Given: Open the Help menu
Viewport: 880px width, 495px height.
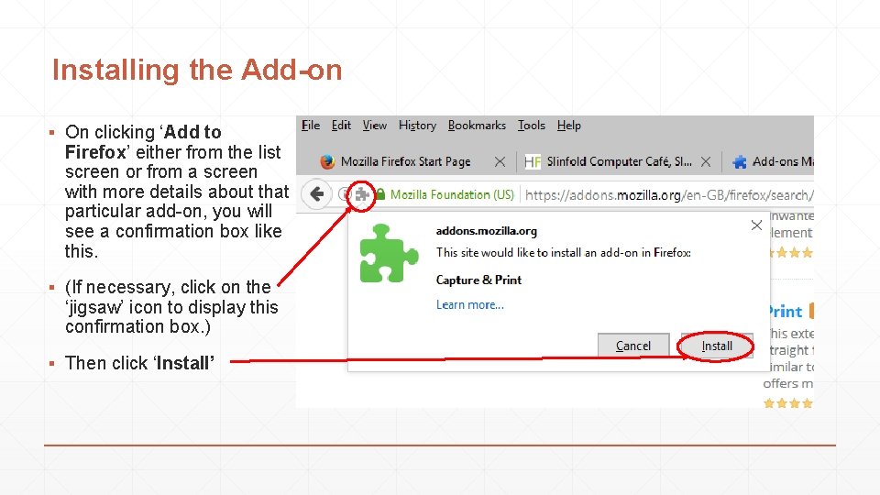Looking at the screenshot, I should point(569,126).
